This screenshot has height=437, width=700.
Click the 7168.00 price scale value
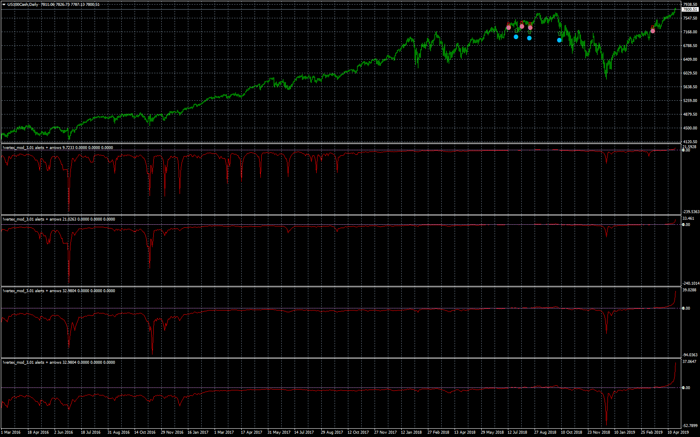tap(690, 32)
